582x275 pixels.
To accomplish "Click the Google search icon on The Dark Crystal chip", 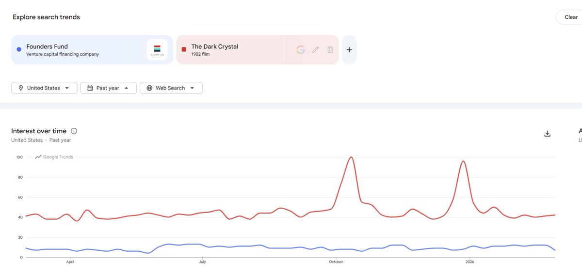I will [x=301, y=49].
